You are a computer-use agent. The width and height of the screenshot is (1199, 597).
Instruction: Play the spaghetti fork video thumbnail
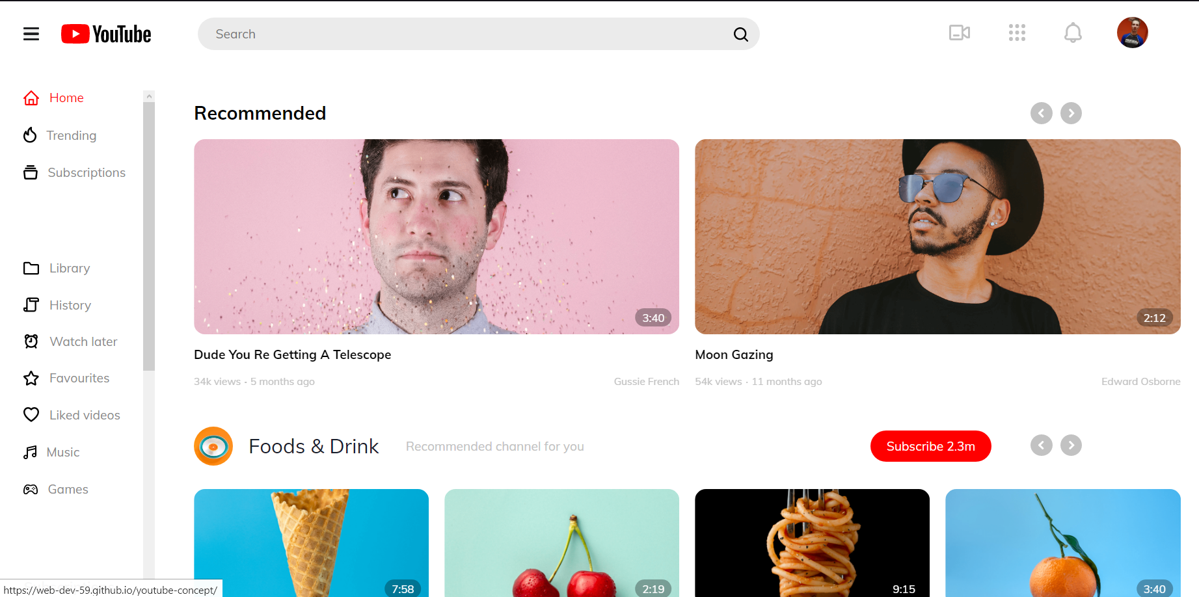(812, 543)
